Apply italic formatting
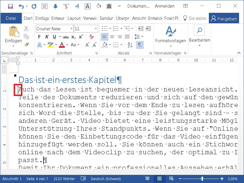The image size is (244, 183). click(x=47, y=37)
